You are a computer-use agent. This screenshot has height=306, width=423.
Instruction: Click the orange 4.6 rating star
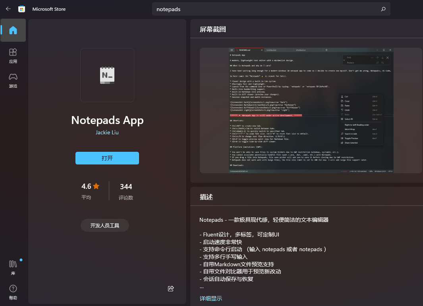pyautogui.click(x=96, y=186)
